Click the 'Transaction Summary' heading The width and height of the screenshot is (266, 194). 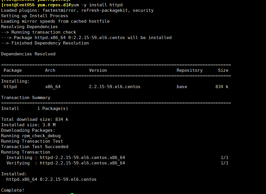pyautogui.click(x=26, y=98)
